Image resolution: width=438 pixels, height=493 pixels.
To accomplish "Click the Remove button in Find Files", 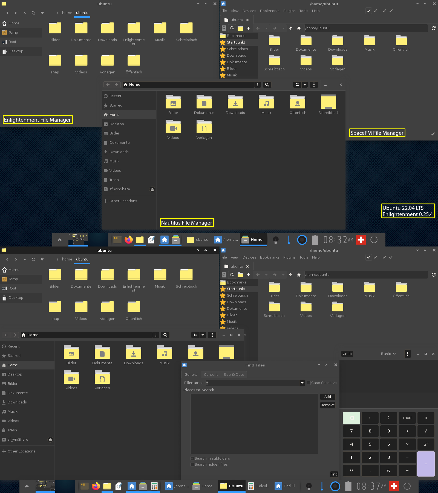I will click(328, 405).
